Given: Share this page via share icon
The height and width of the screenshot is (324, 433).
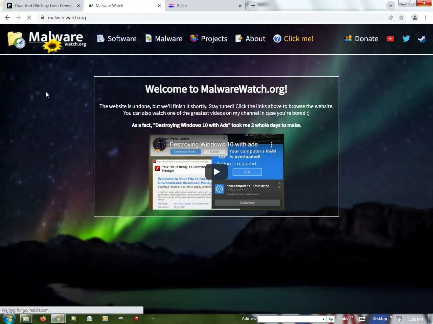Looking at the screenshot, I should coord(390,18).
